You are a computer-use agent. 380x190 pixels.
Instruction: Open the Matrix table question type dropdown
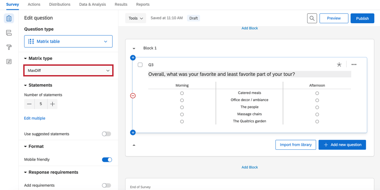click(68, 42)
